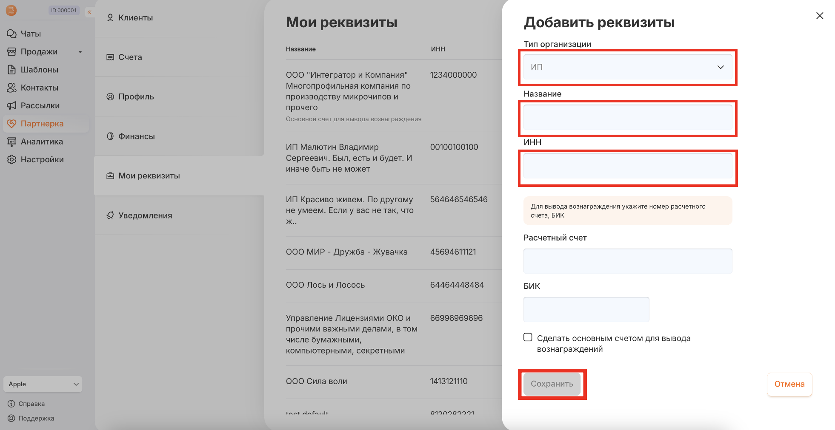Open the Profile menu item

click(136, 97)
